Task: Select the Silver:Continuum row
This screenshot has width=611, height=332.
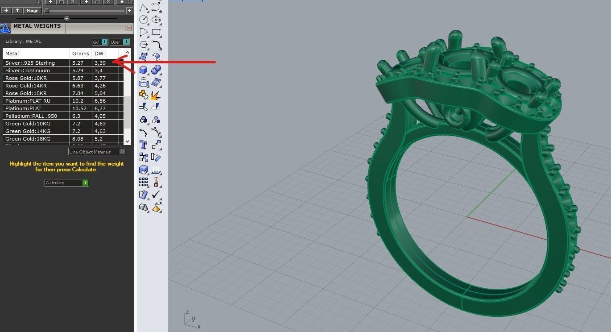Action: (x=63, y=71)
